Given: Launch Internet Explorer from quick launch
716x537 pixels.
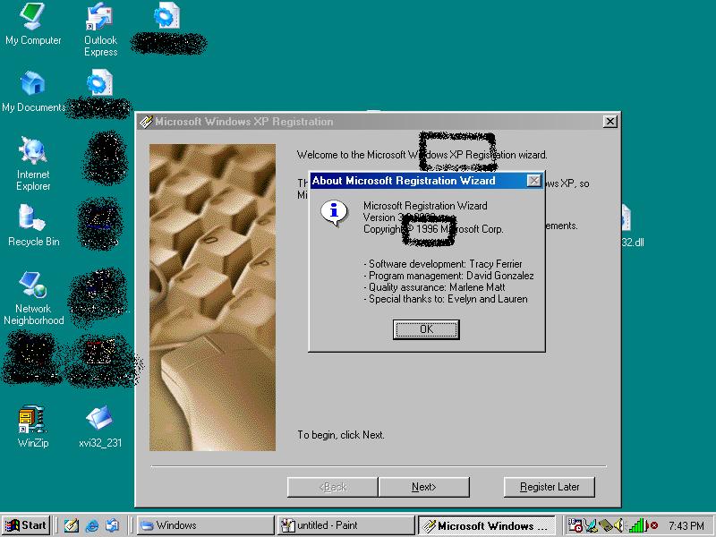Looking at the screenshot, I should (92, 525).
